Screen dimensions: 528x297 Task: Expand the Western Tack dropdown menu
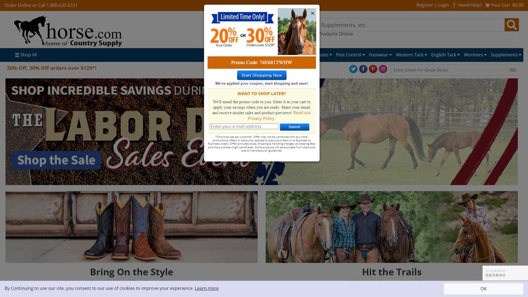click(x=411, y=55)
